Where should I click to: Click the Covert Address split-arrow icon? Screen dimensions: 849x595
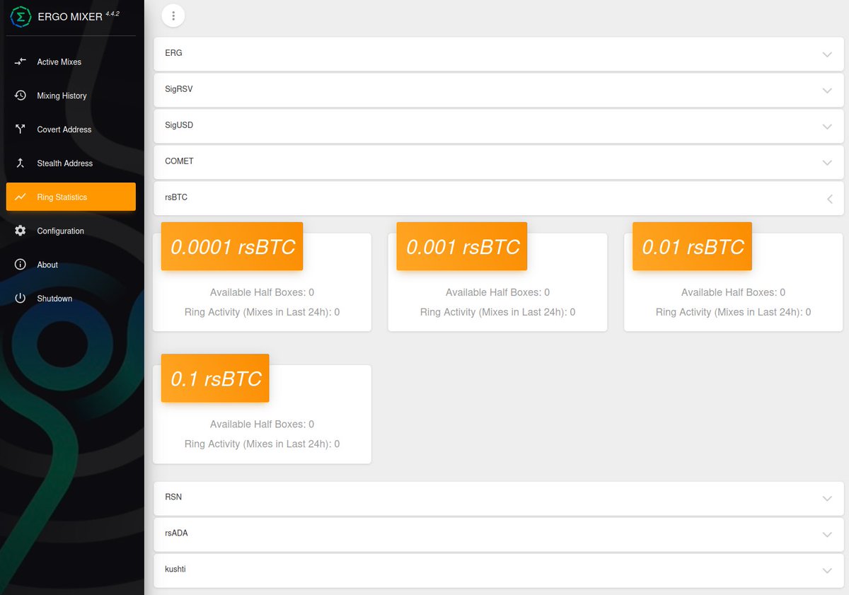point(21,129)
